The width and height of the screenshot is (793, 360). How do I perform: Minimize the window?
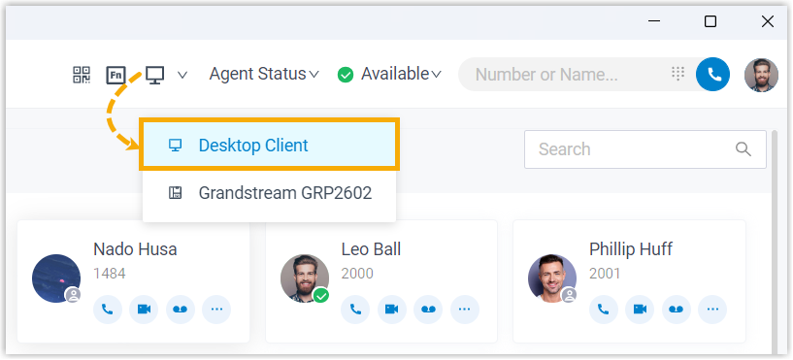654,21
